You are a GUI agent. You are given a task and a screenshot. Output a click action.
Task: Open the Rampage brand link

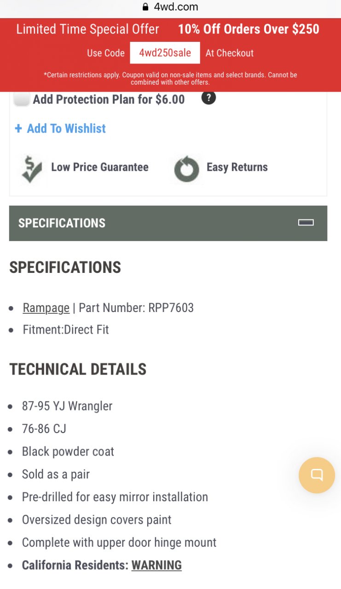click(x=46, y=307)
